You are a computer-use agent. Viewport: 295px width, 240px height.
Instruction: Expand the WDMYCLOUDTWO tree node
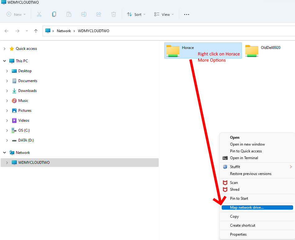7,163
